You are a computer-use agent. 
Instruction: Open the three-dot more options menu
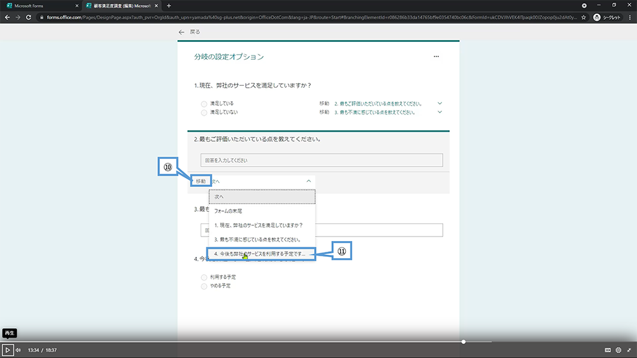tap(436, 57)
